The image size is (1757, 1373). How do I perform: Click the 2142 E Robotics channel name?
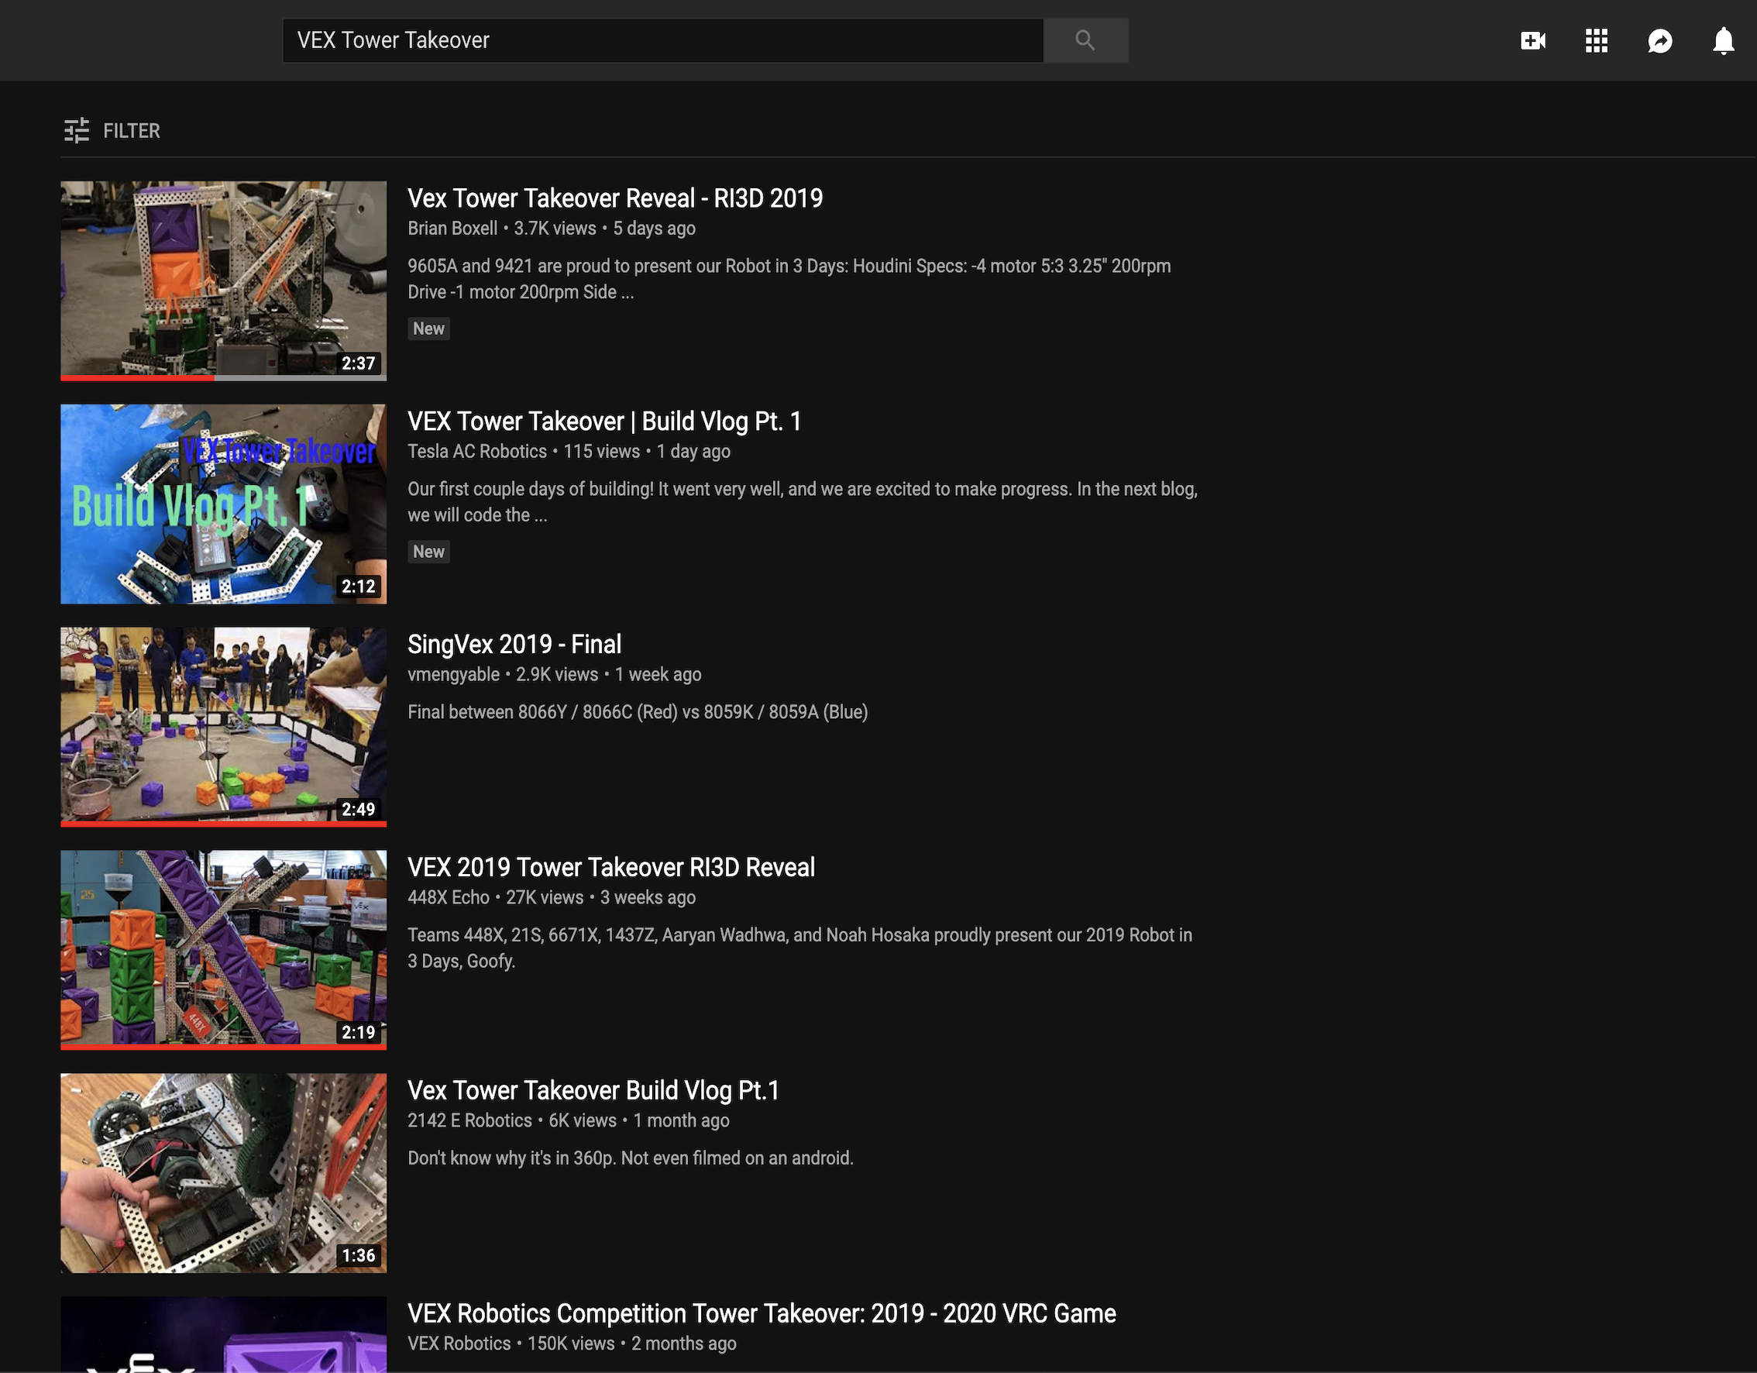(469, 1120)
